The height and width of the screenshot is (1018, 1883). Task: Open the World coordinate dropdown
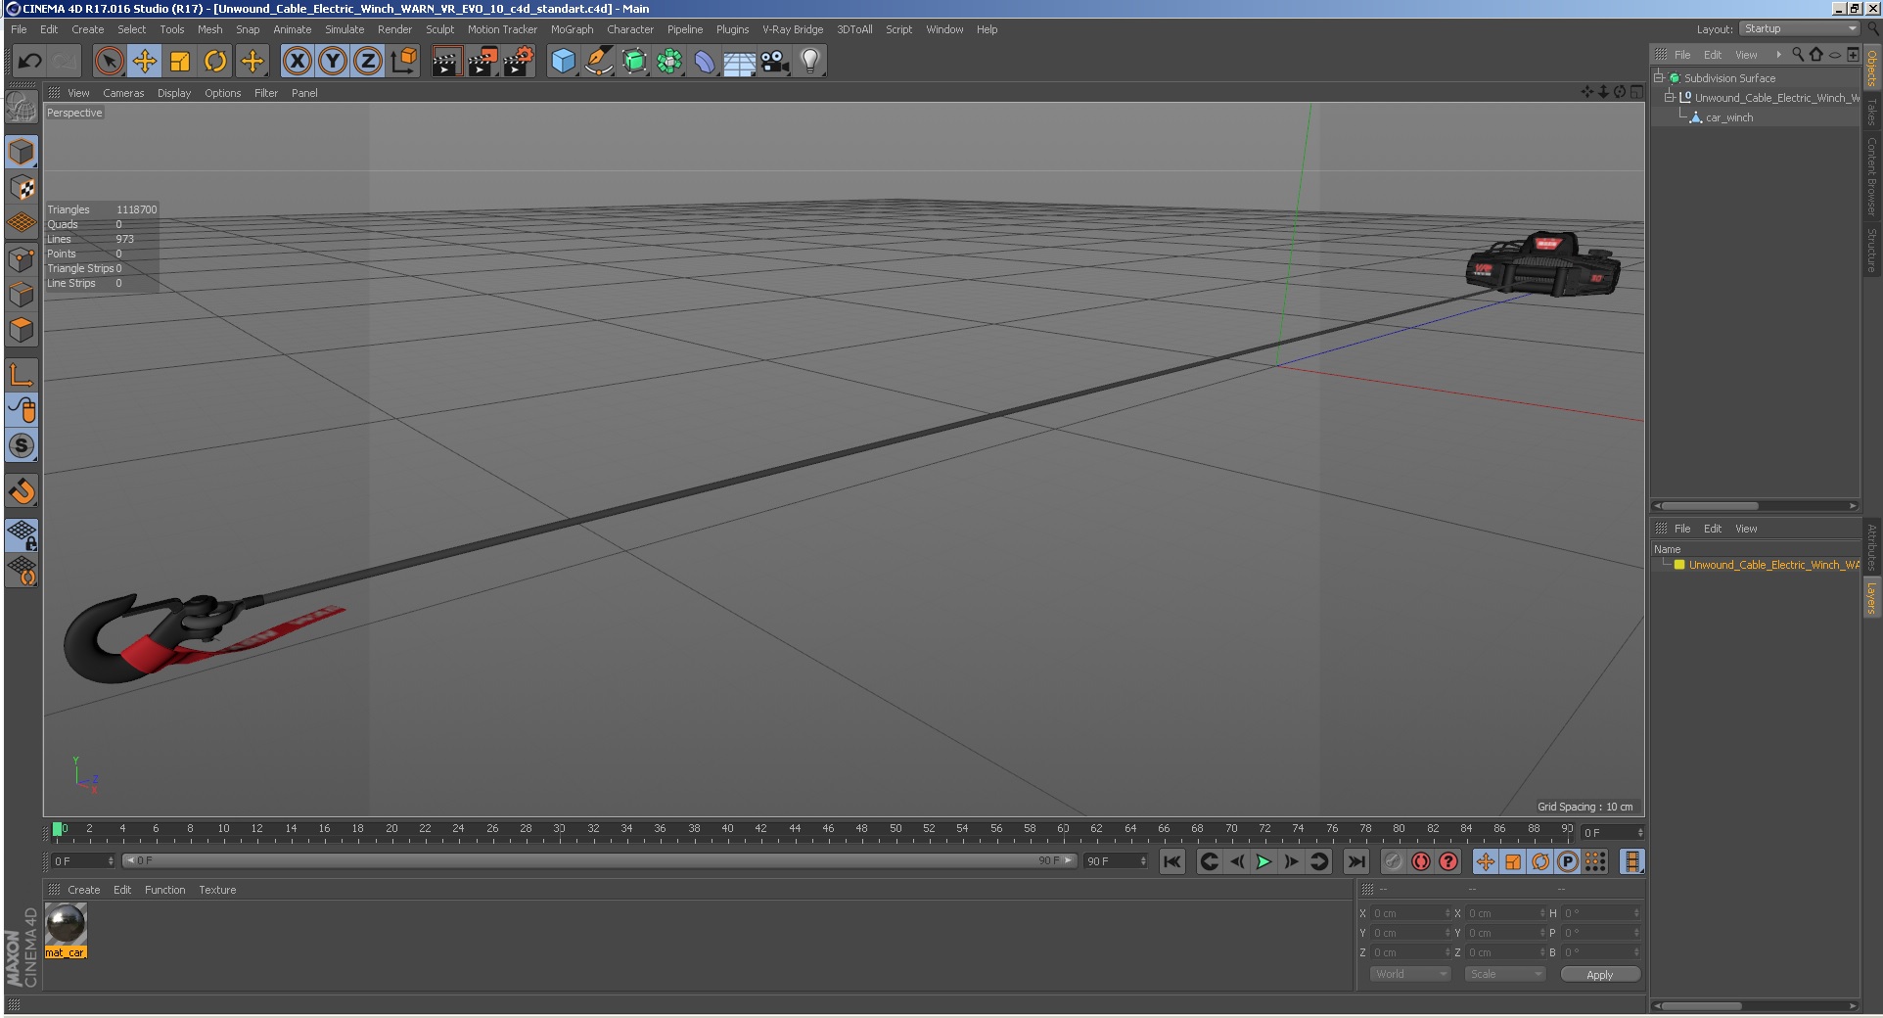pyautogui.click(x=1409, y=974)
